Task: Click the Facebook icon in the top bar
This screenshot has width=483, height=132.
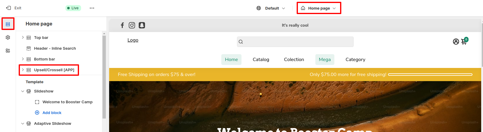Action: point(122,25)
